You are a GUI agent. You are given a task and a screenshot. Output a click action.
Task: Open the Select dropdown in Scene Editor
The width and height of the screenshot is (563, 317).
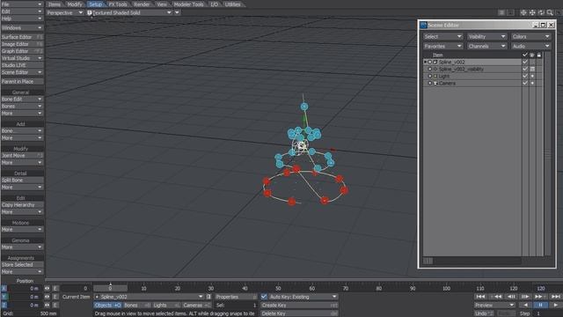point(442,37)
